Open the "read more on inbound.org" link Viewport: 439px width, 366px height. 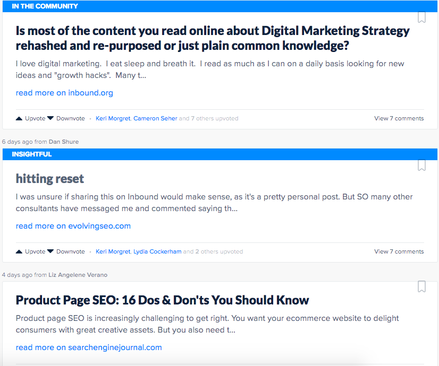tap(64, 92)
